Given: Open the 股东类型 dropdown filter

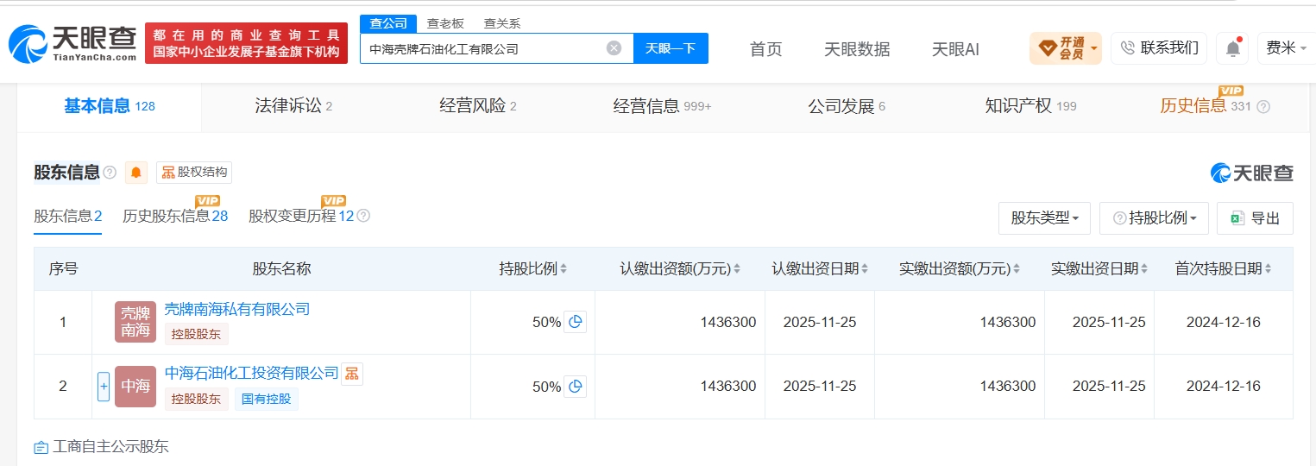Looking at the screenshot, I should tap(1044, 218).
